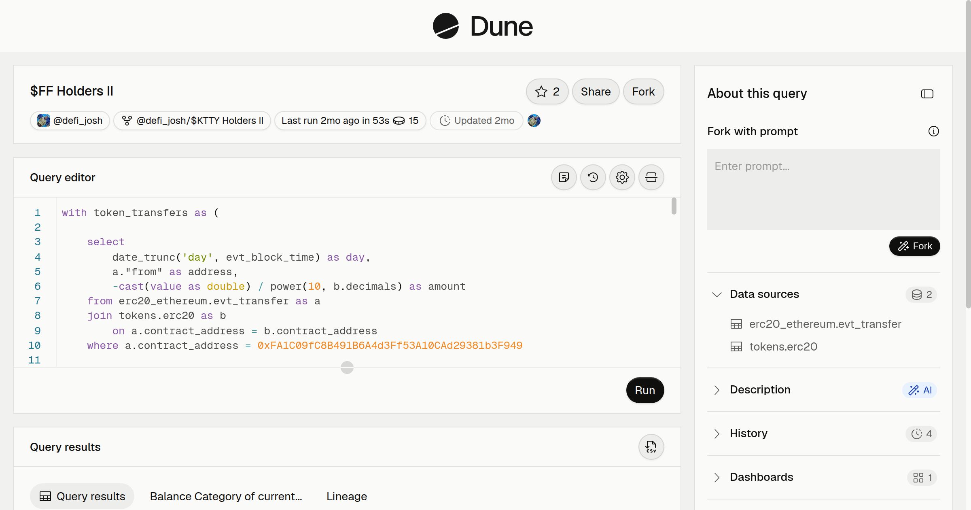The height and width of the screenshot is (510, 971).
Task: Click line 7 erc20_ethereum.evt_transfer code
Action: click(204, 301)
